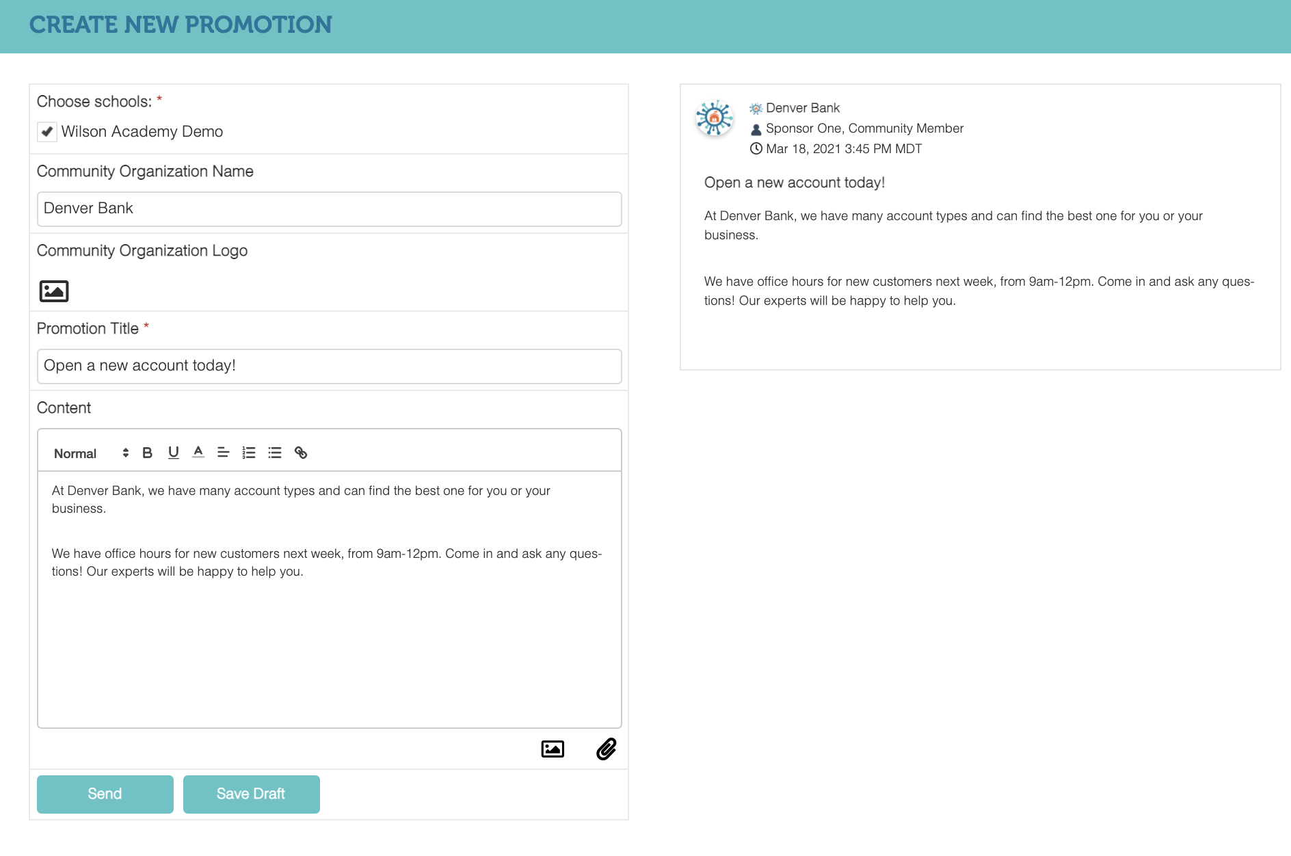The width and height of the screenshot is (1291, 856).
Task: Attach a file with the paperclip icon
Action: coord(607,749)
